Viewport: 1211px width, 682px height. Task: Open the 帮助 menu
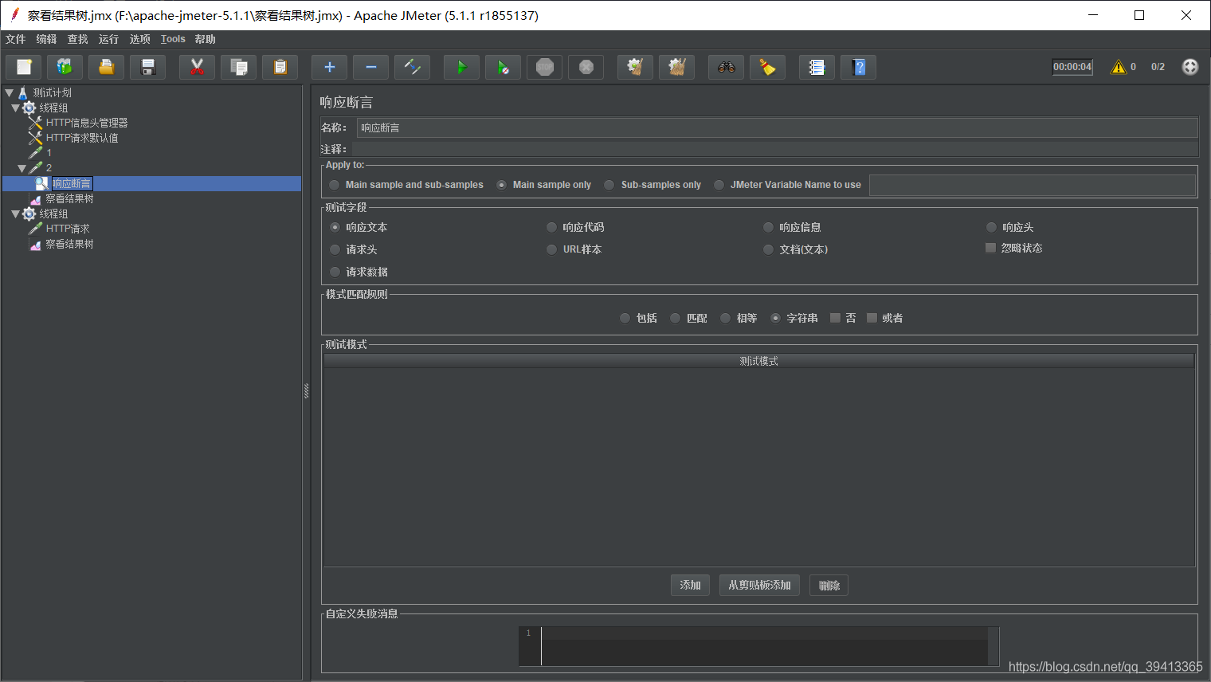(x=205, y=39)
